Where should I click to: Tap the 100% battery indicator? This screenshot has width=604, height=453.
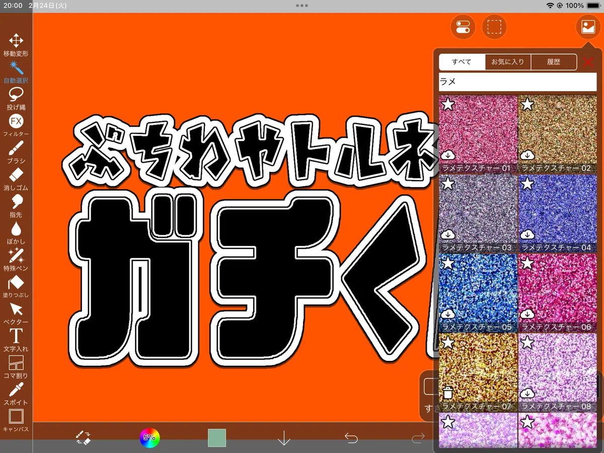pyautogui.click(x=582, y=6)
